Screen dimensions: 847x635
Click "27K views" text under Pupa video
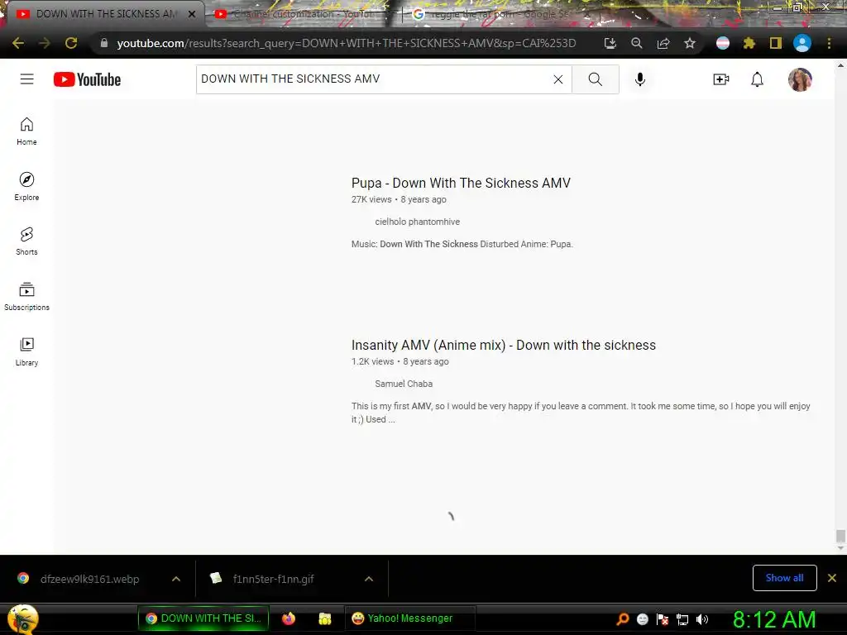coord(371,199)
